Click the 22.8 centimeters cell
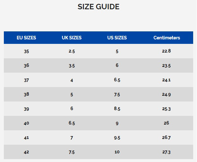The image size is (197, 162). click(x=166, y=51)
